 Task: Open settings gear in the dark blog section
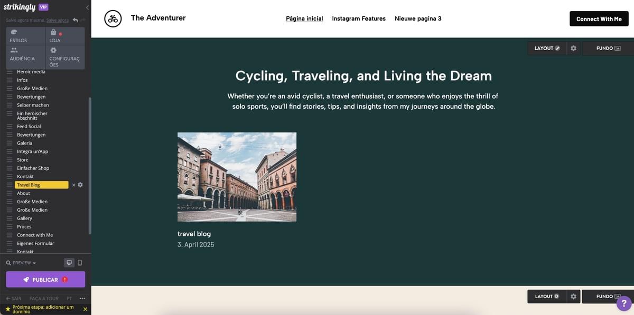click(x=574, y=48)
